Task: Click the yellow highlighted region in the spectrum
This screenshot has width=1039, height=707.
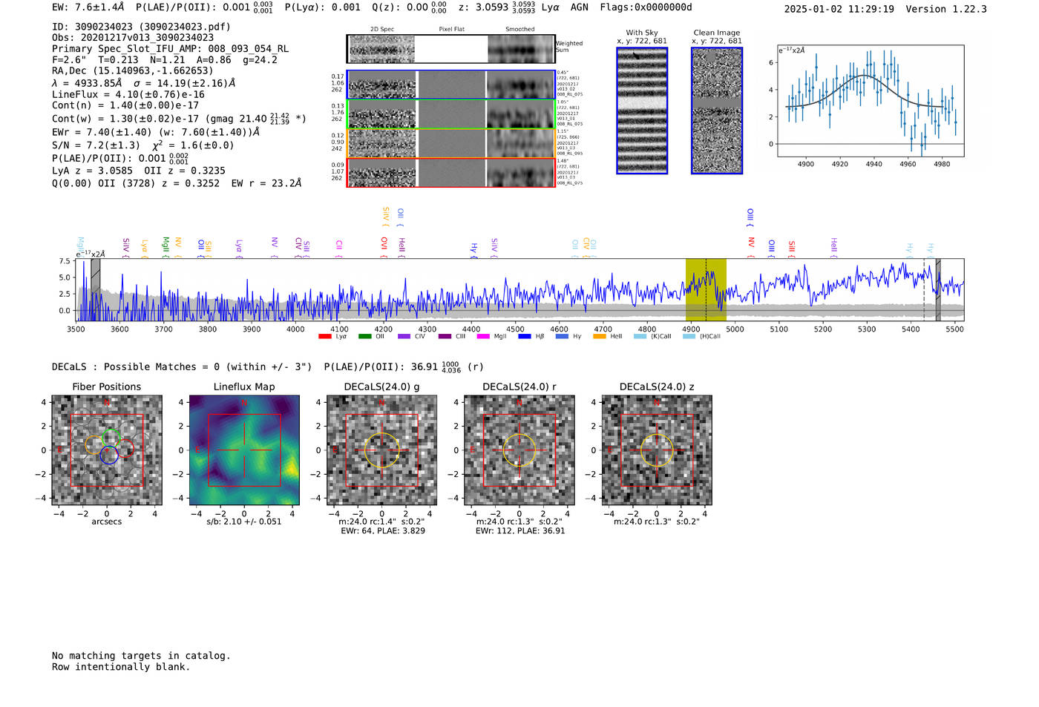Action: [706, 290]
